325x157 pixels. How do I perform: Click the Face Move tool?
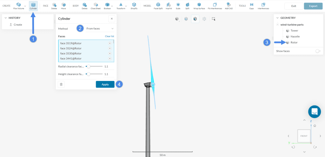pyautogui.click(x=63, y=6)
